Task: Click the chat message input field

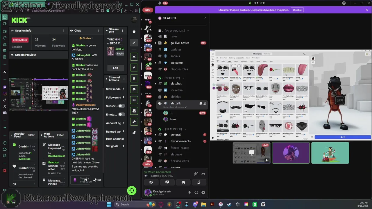Action: 81,180
